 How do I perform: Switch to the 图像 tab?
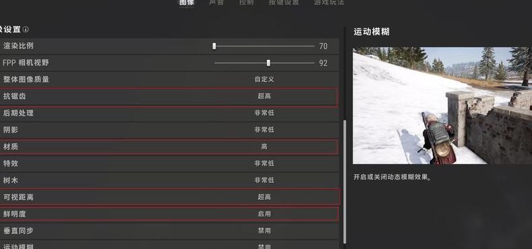coord(187,3)
